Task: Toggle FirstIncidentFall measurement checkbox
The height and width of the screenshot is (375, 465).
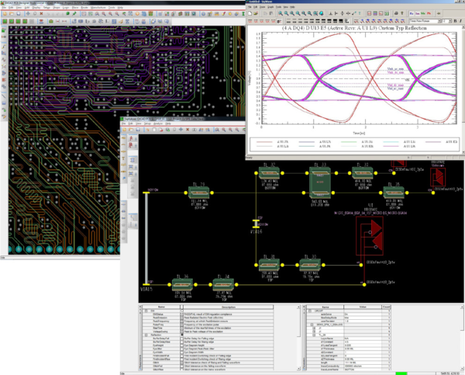Action: pyautogui.click(x=182, y=356)
